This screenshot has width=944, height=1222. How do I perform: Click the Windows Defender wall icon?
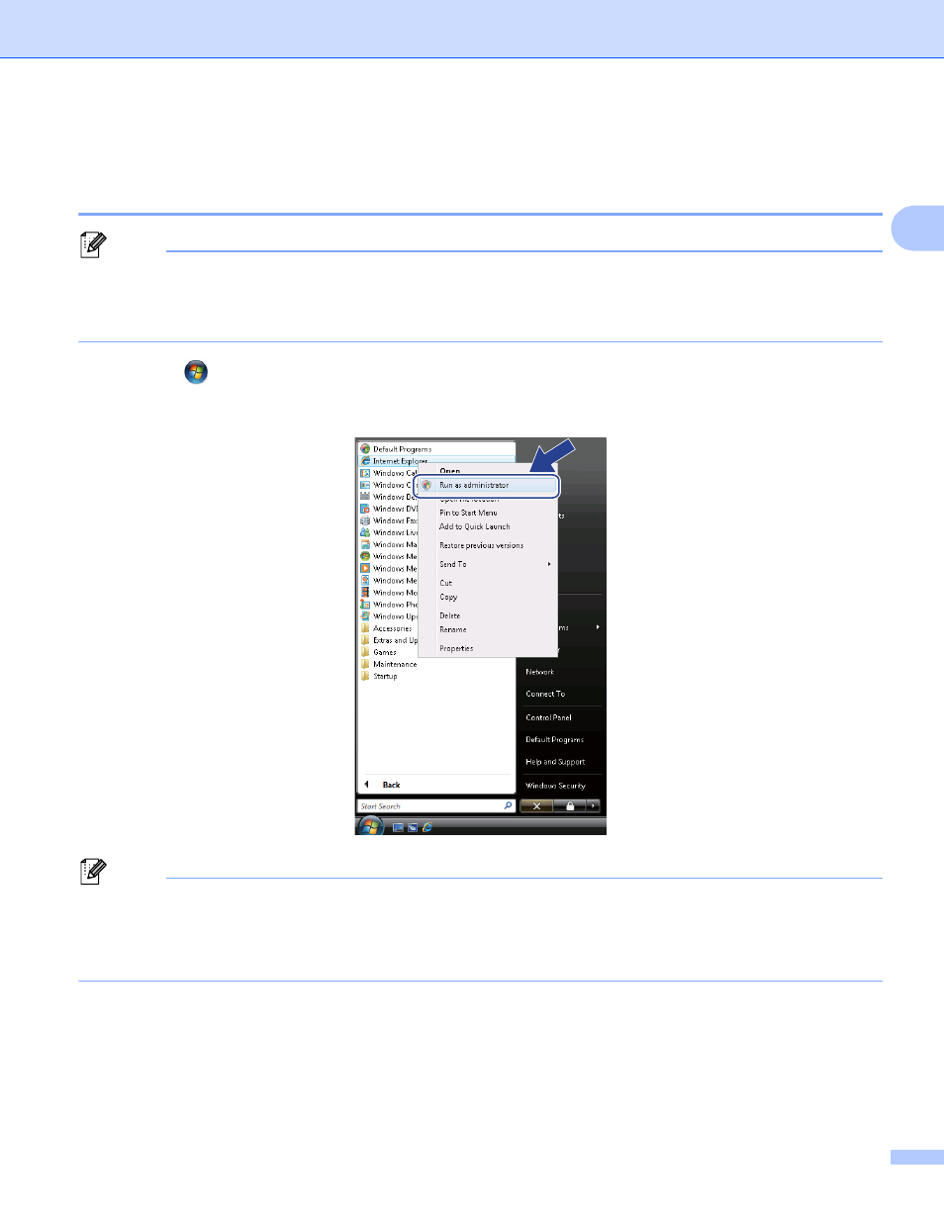point(365,497)
